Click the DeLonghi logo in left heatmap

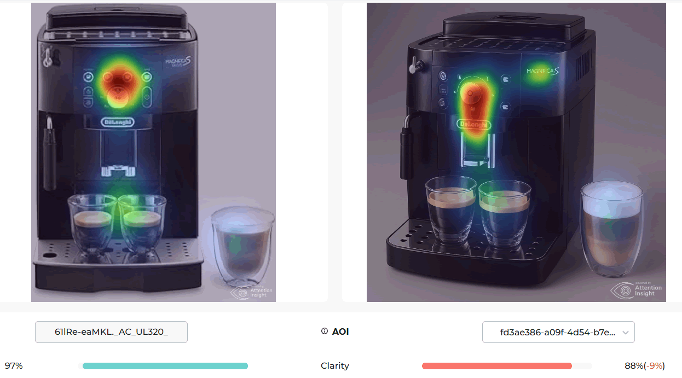116,123
